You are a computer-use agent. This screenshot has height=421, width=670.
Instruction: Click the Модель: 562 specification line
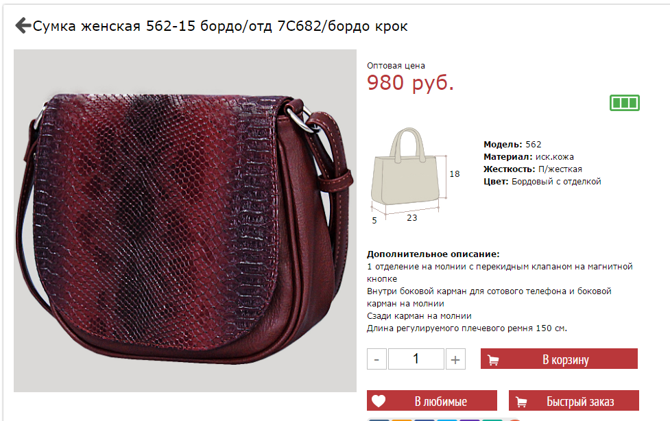(x=512, y=145)
